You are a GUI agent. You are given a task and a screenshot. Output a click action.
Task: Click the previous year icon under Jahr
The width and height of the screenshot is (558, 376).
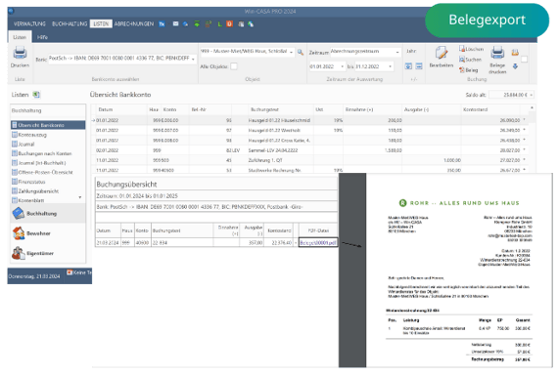coord(408,66)
